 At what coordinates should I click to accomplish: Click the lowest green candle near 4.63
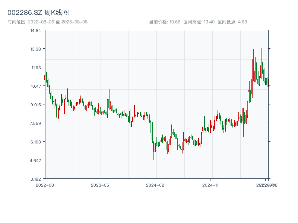[154, 152]
